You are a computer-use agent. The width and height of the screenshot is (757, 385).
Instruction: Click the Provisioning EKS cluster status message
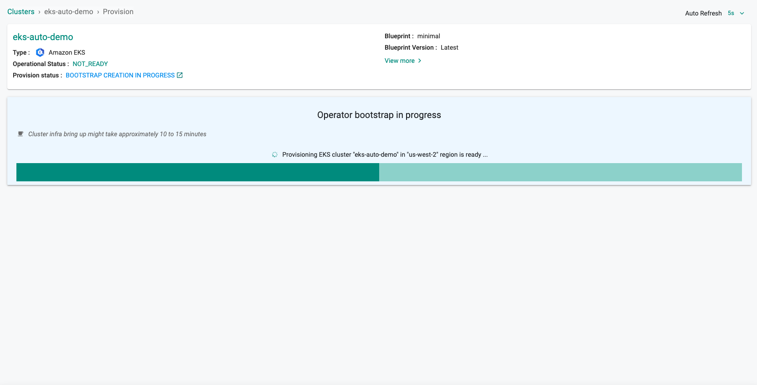pos(385,154)
